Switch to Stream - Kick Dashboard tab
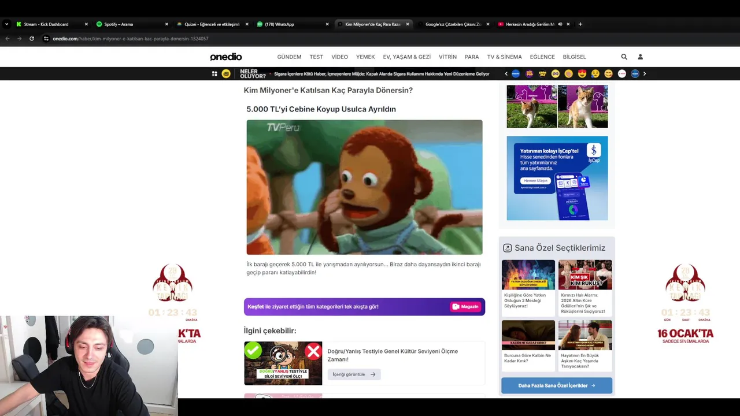The height and width of the screenshot is (416, 740). pyautogui.click(x=51, y=24)
